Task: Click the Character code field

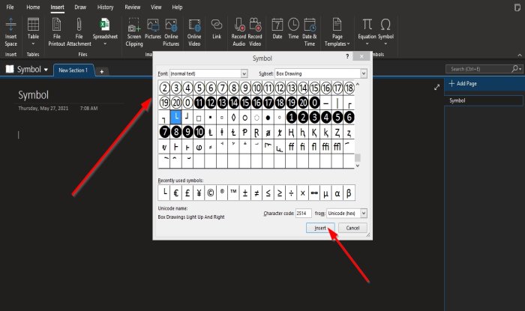Action: click(x=304, y=214)
